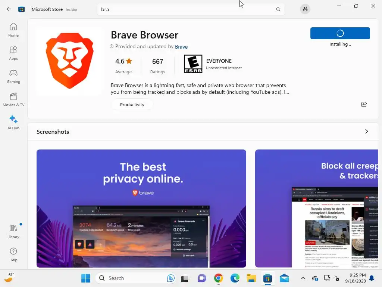Open Home in the sidebar
The image size is (382, 287).
[13, 30]
